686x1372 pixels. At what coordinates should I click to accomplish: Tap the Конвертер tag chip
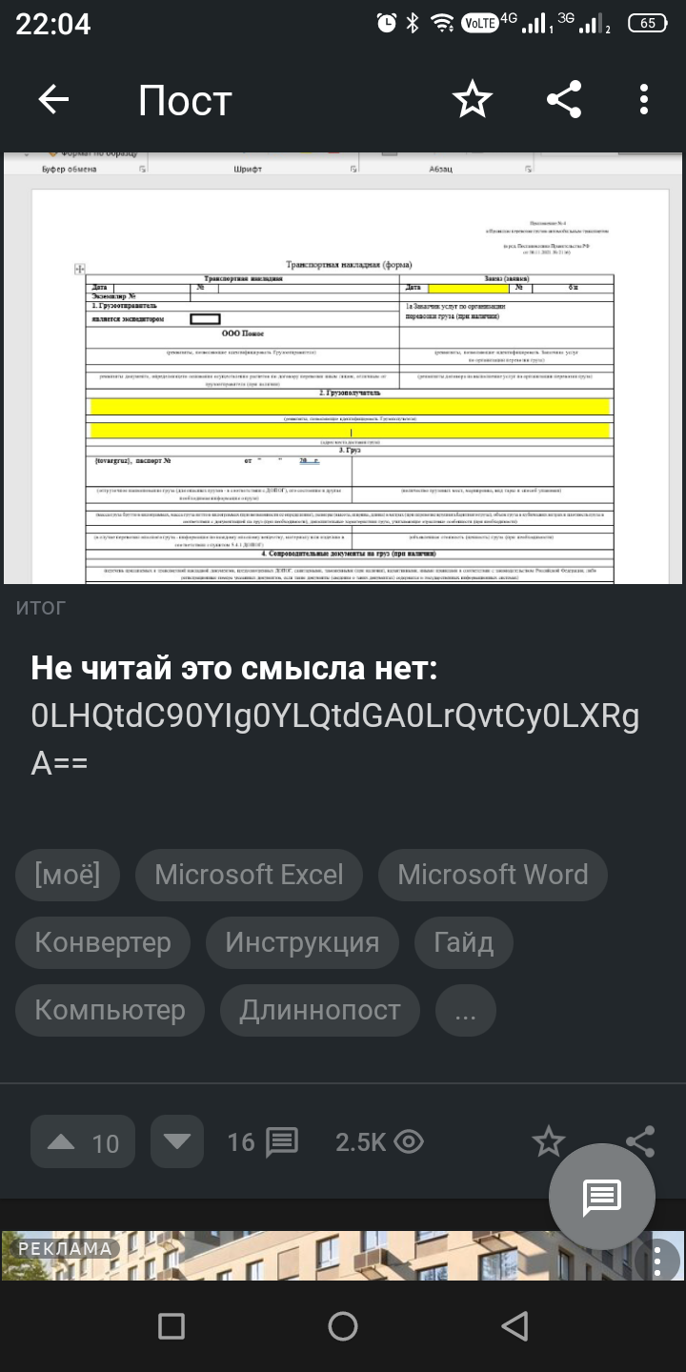(x=103, y=942)
